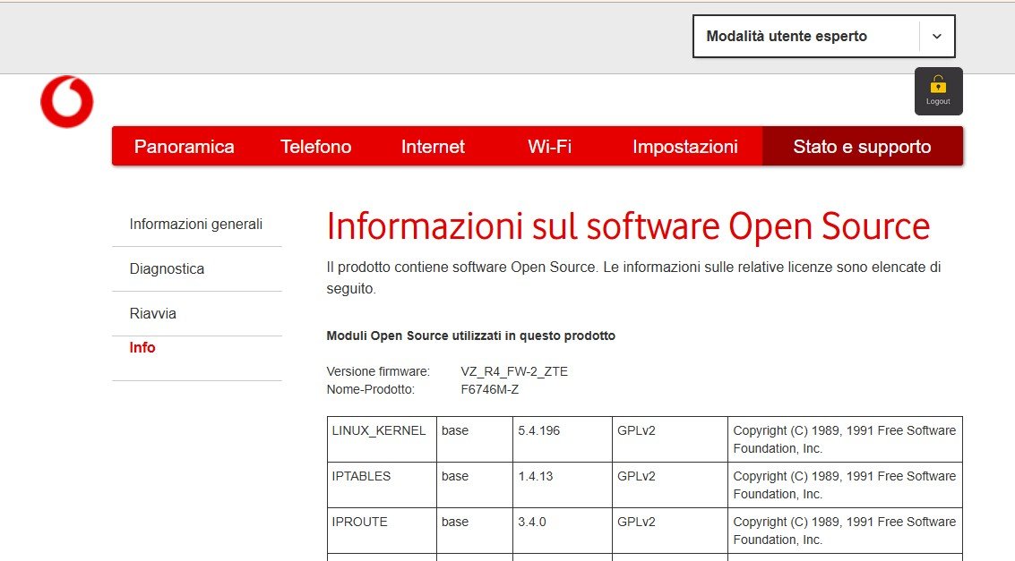Click the copyright text in LINUX_KERNEL row
The image size is (1015, 561).
coord(844,439)
